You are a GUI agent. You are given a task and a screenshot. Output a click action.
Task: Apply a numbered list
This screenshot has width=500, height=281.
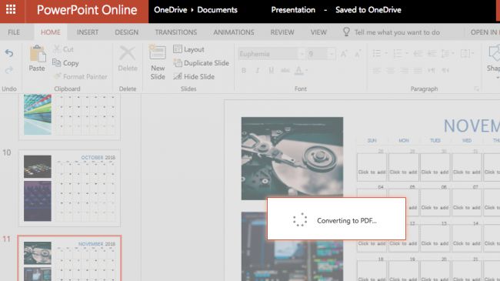click(398, 53)
